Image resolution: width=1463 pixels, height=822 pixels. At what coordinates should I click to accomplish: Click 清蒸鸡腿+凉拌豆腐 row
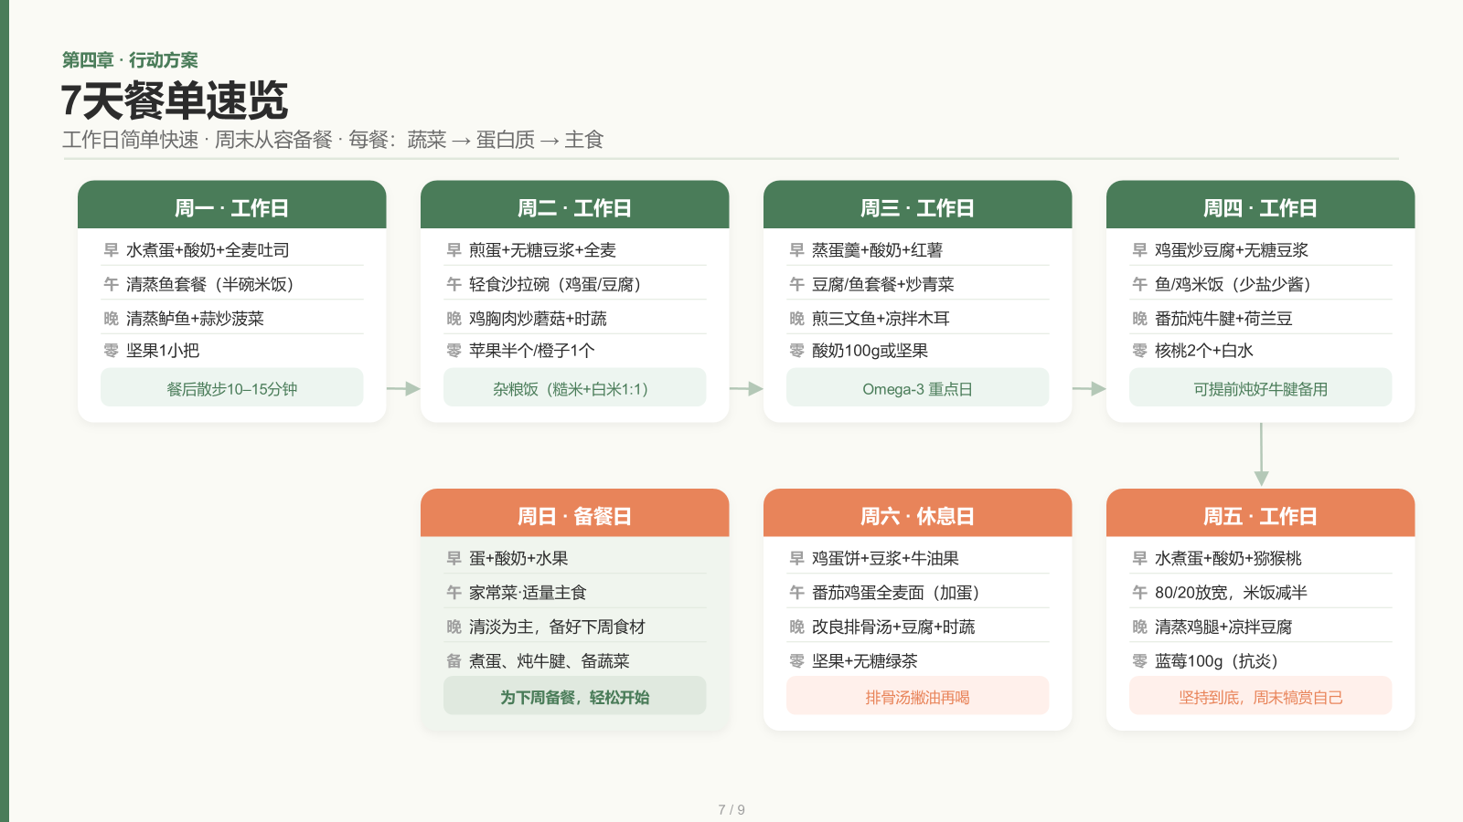[x=1261, y=627]
